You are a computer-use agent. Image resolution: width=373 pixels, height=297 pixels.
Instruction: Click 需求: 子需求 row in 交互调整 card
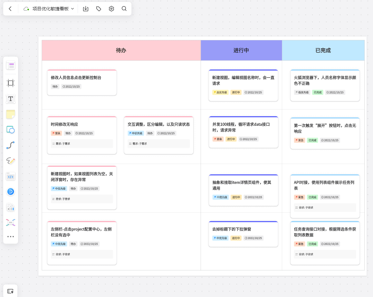coord(159,144)
